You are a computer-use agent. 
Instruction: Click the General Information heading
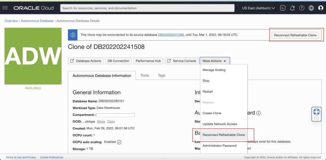tap(96, 92)
